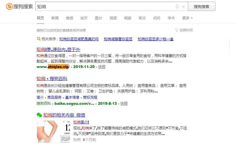Screen dimensions: 237x144
Task: Open the 问问 tab
Action: [157, 18]
